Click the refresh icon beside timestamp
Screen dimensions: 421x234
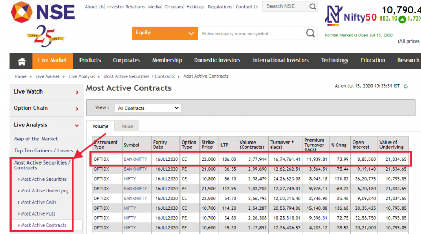point(406,86)
